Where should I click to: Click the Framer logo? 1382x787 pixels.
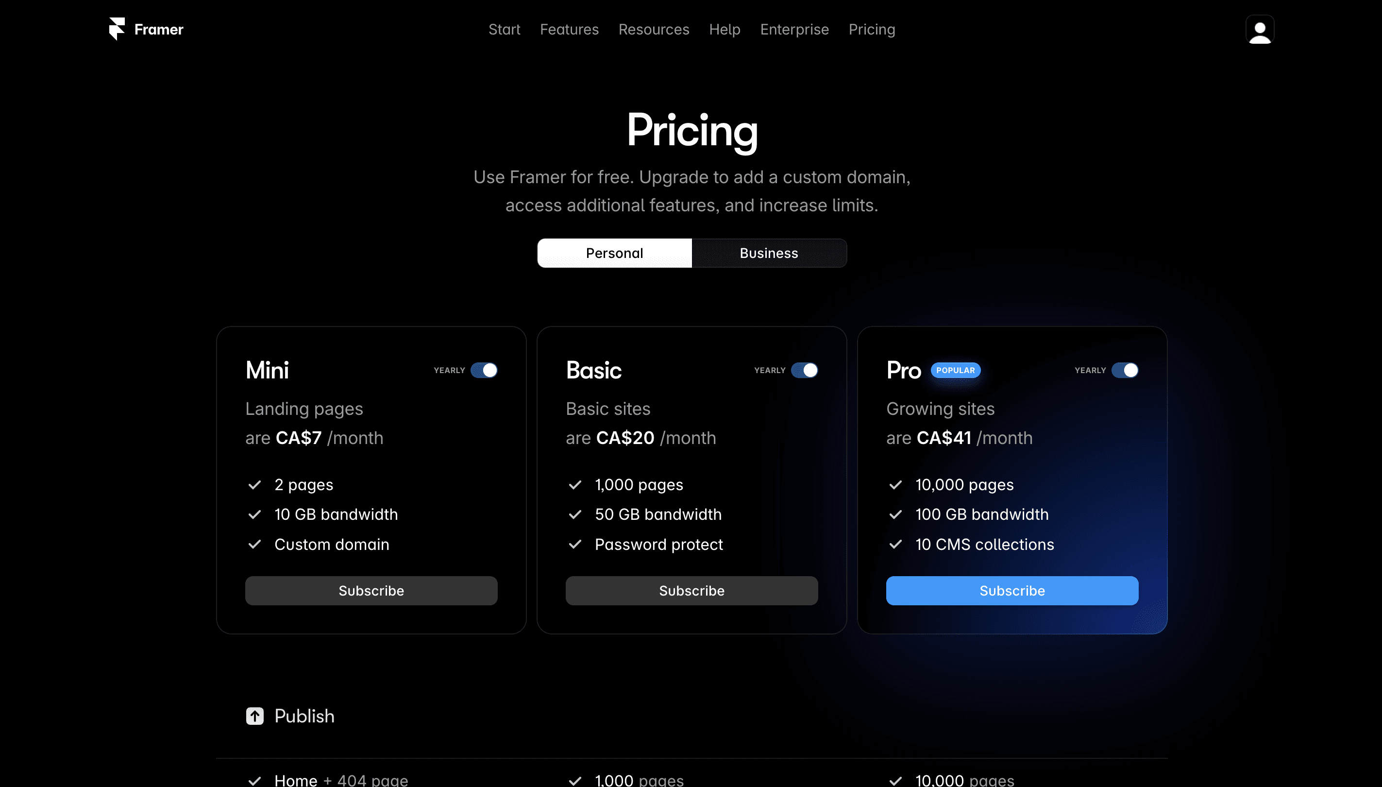(145, 29)
